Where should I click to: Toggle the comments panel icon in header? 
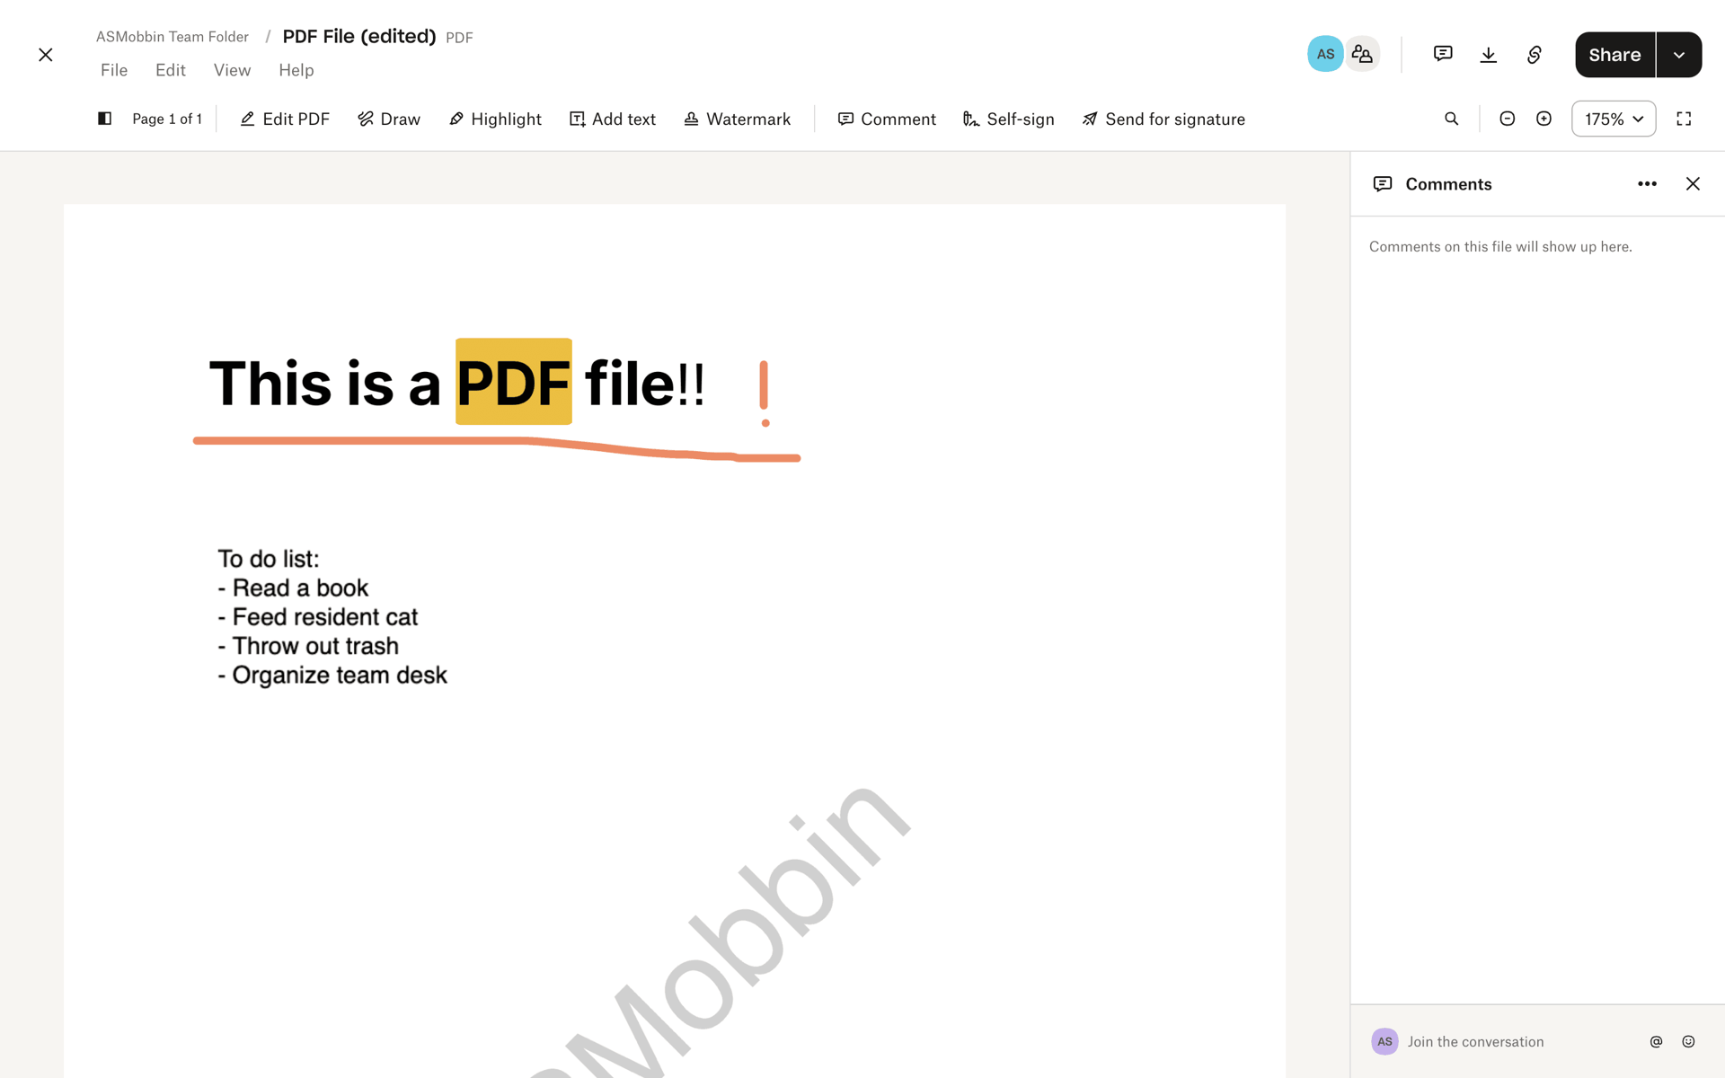(1443, 54)
